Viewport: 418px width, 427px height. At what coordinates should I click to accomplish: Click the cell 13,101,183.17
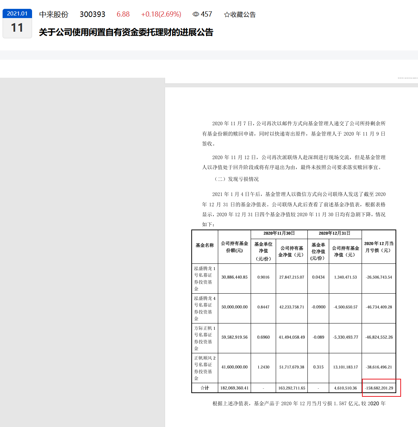345,367
